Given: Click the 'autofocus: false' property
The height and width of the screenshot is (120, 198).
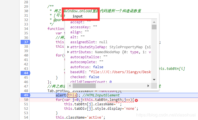Looking at the screenshot, I should (x=87, y=67).
